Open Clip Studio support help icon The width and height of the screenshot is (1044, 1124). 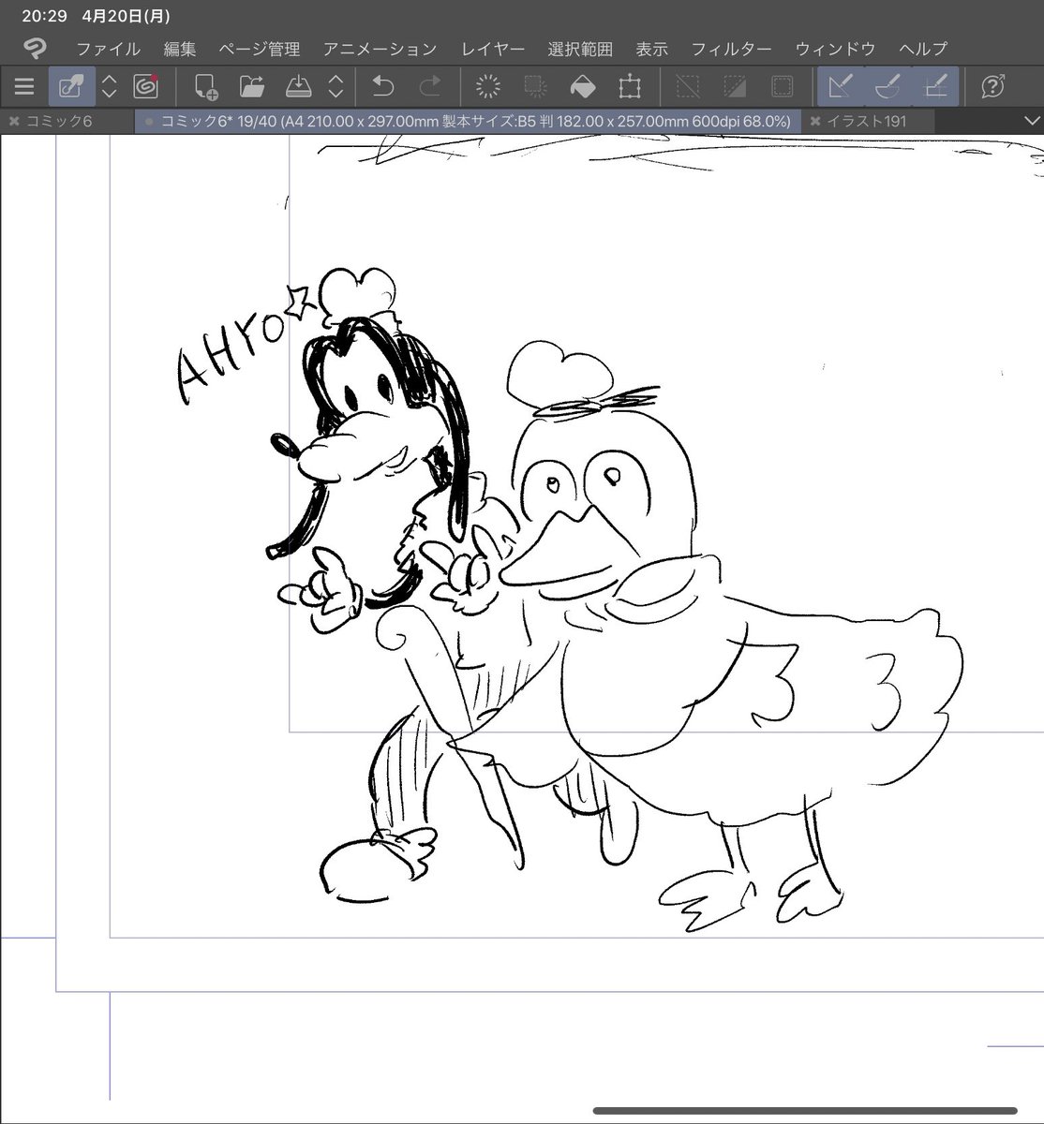coord(992,87)
